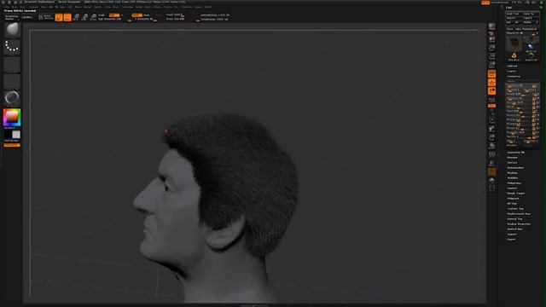Click the Zoom document icon
This screenshot has height=307, width=546.
tap(491, 48)
